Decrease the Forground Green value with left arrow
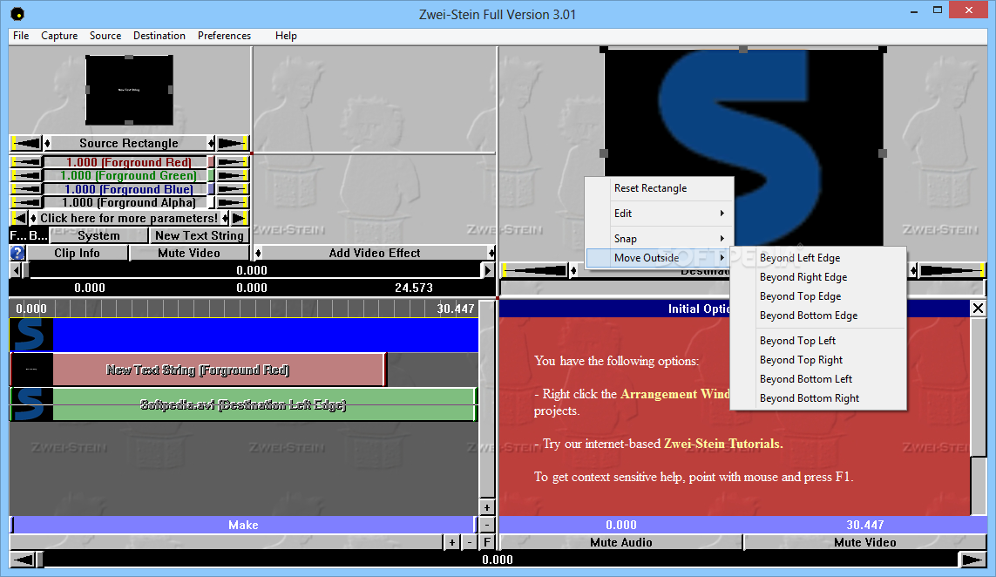 tap(26, 175)
